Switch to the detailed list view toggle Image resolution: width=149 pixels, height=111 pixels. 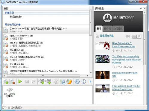135,37
